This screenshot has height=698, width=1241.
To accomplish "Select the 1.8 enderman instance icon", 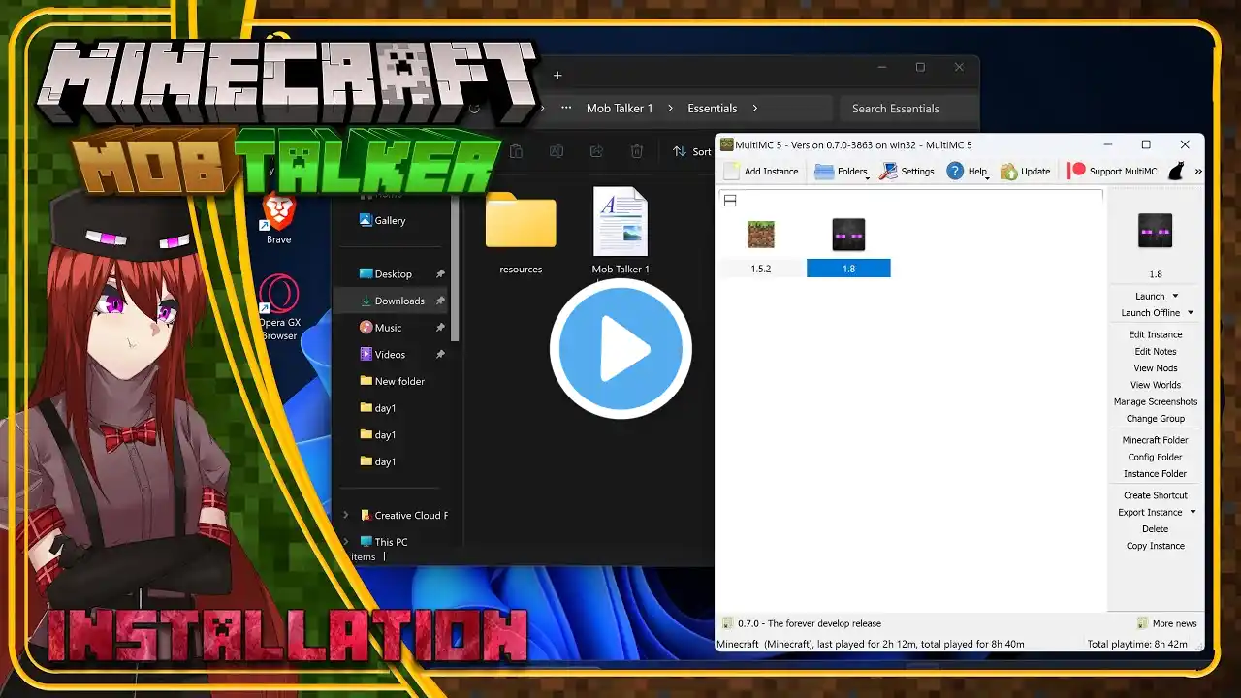I will point(848,234).
